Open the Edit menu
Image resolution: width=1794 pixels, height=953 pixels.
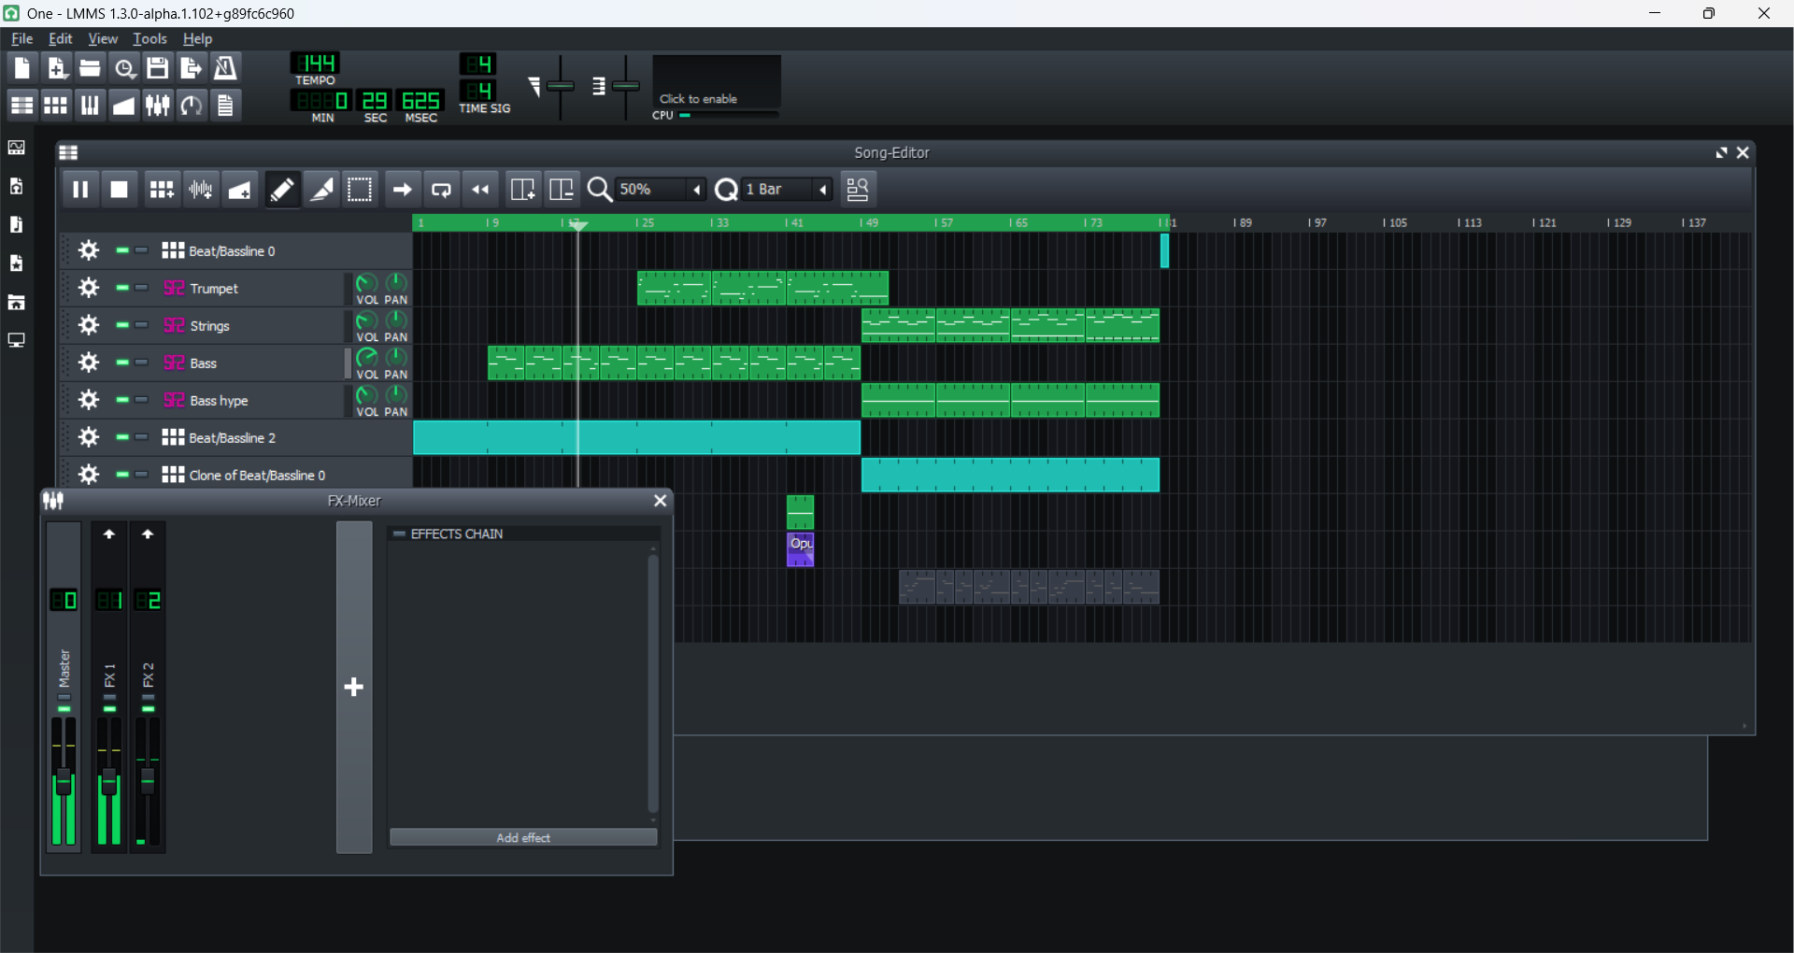(61, 38)
